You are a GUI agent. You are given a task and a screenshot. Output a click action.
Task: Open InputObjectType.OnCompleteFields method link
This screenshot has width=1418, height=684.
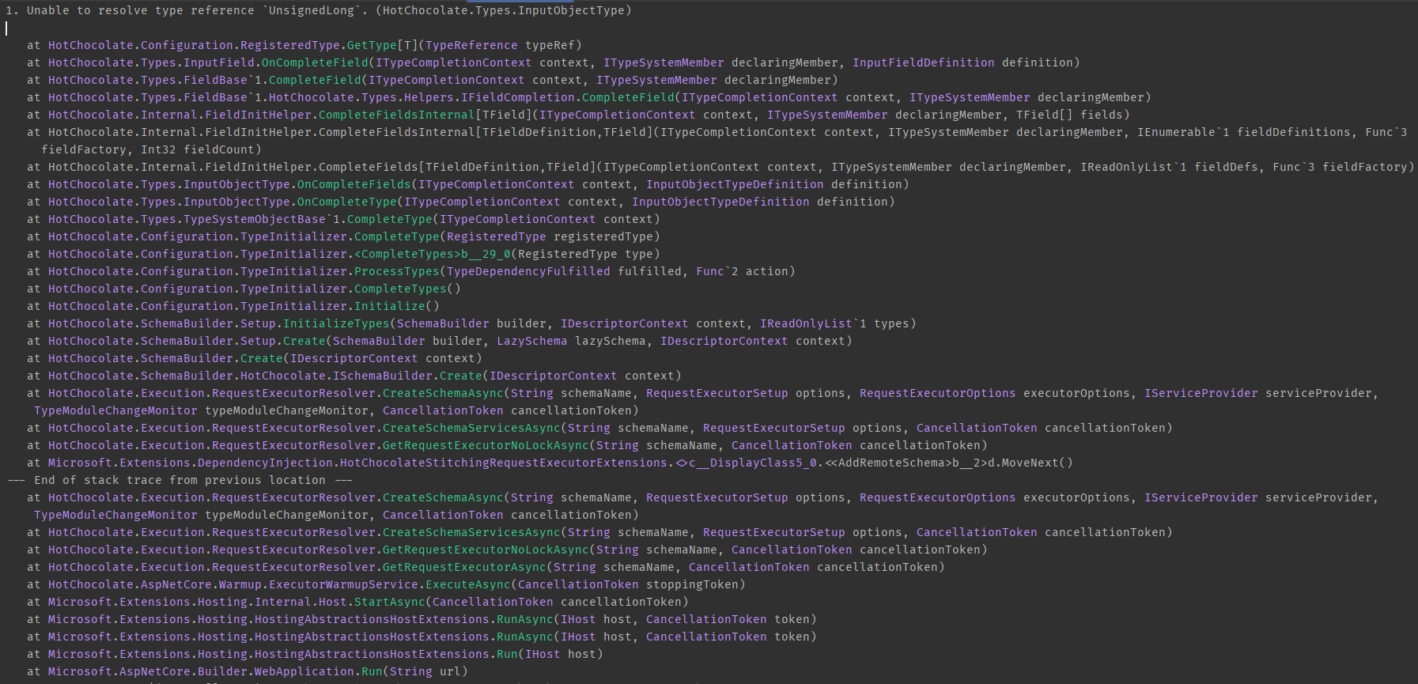(x=354, y=184)
